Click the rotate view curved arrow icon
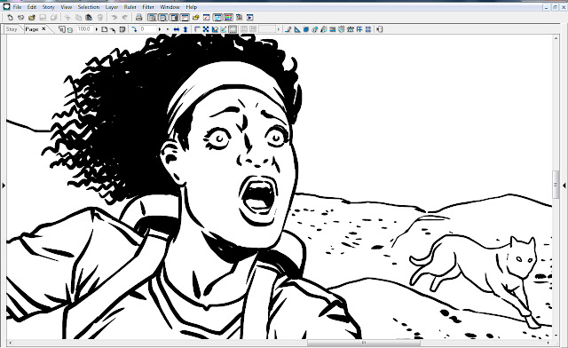Image resolution: width=568 pixels, height=348 pixels. (134, 29)
